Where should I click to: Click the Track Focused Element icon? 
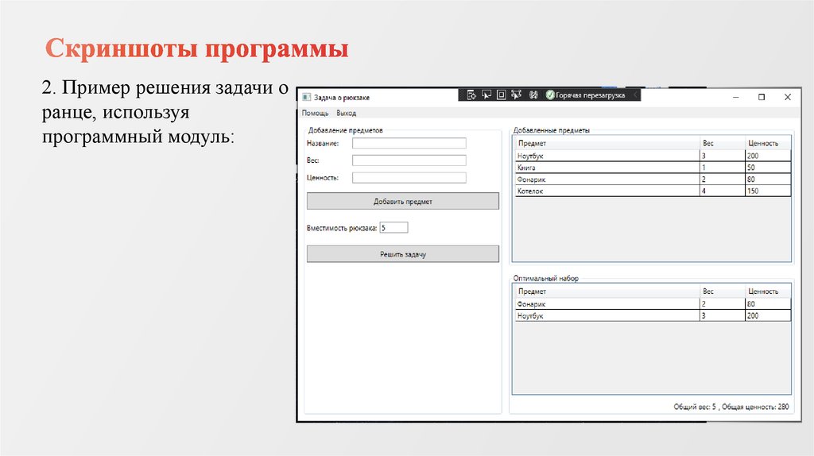pyautogui.click(x=516, y=95)
